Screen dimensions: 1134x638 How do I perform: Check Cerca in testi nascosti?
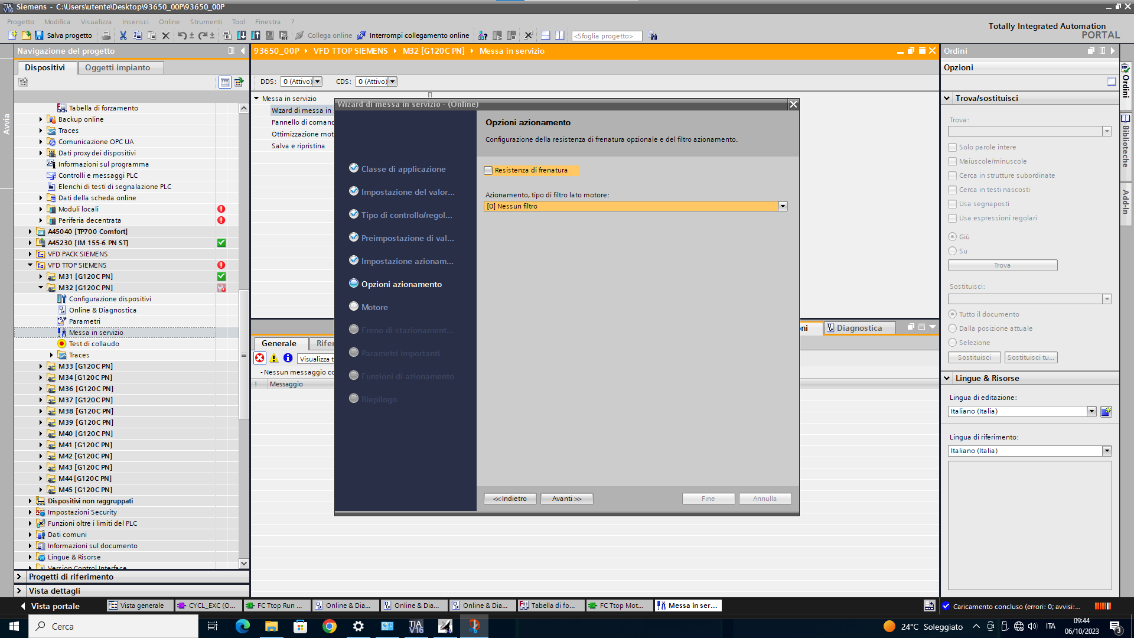(x=952, y=190)
